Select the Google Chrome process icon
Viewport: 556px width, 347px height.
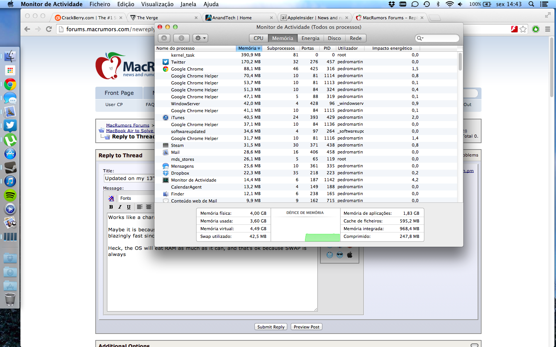pos(166,69)
